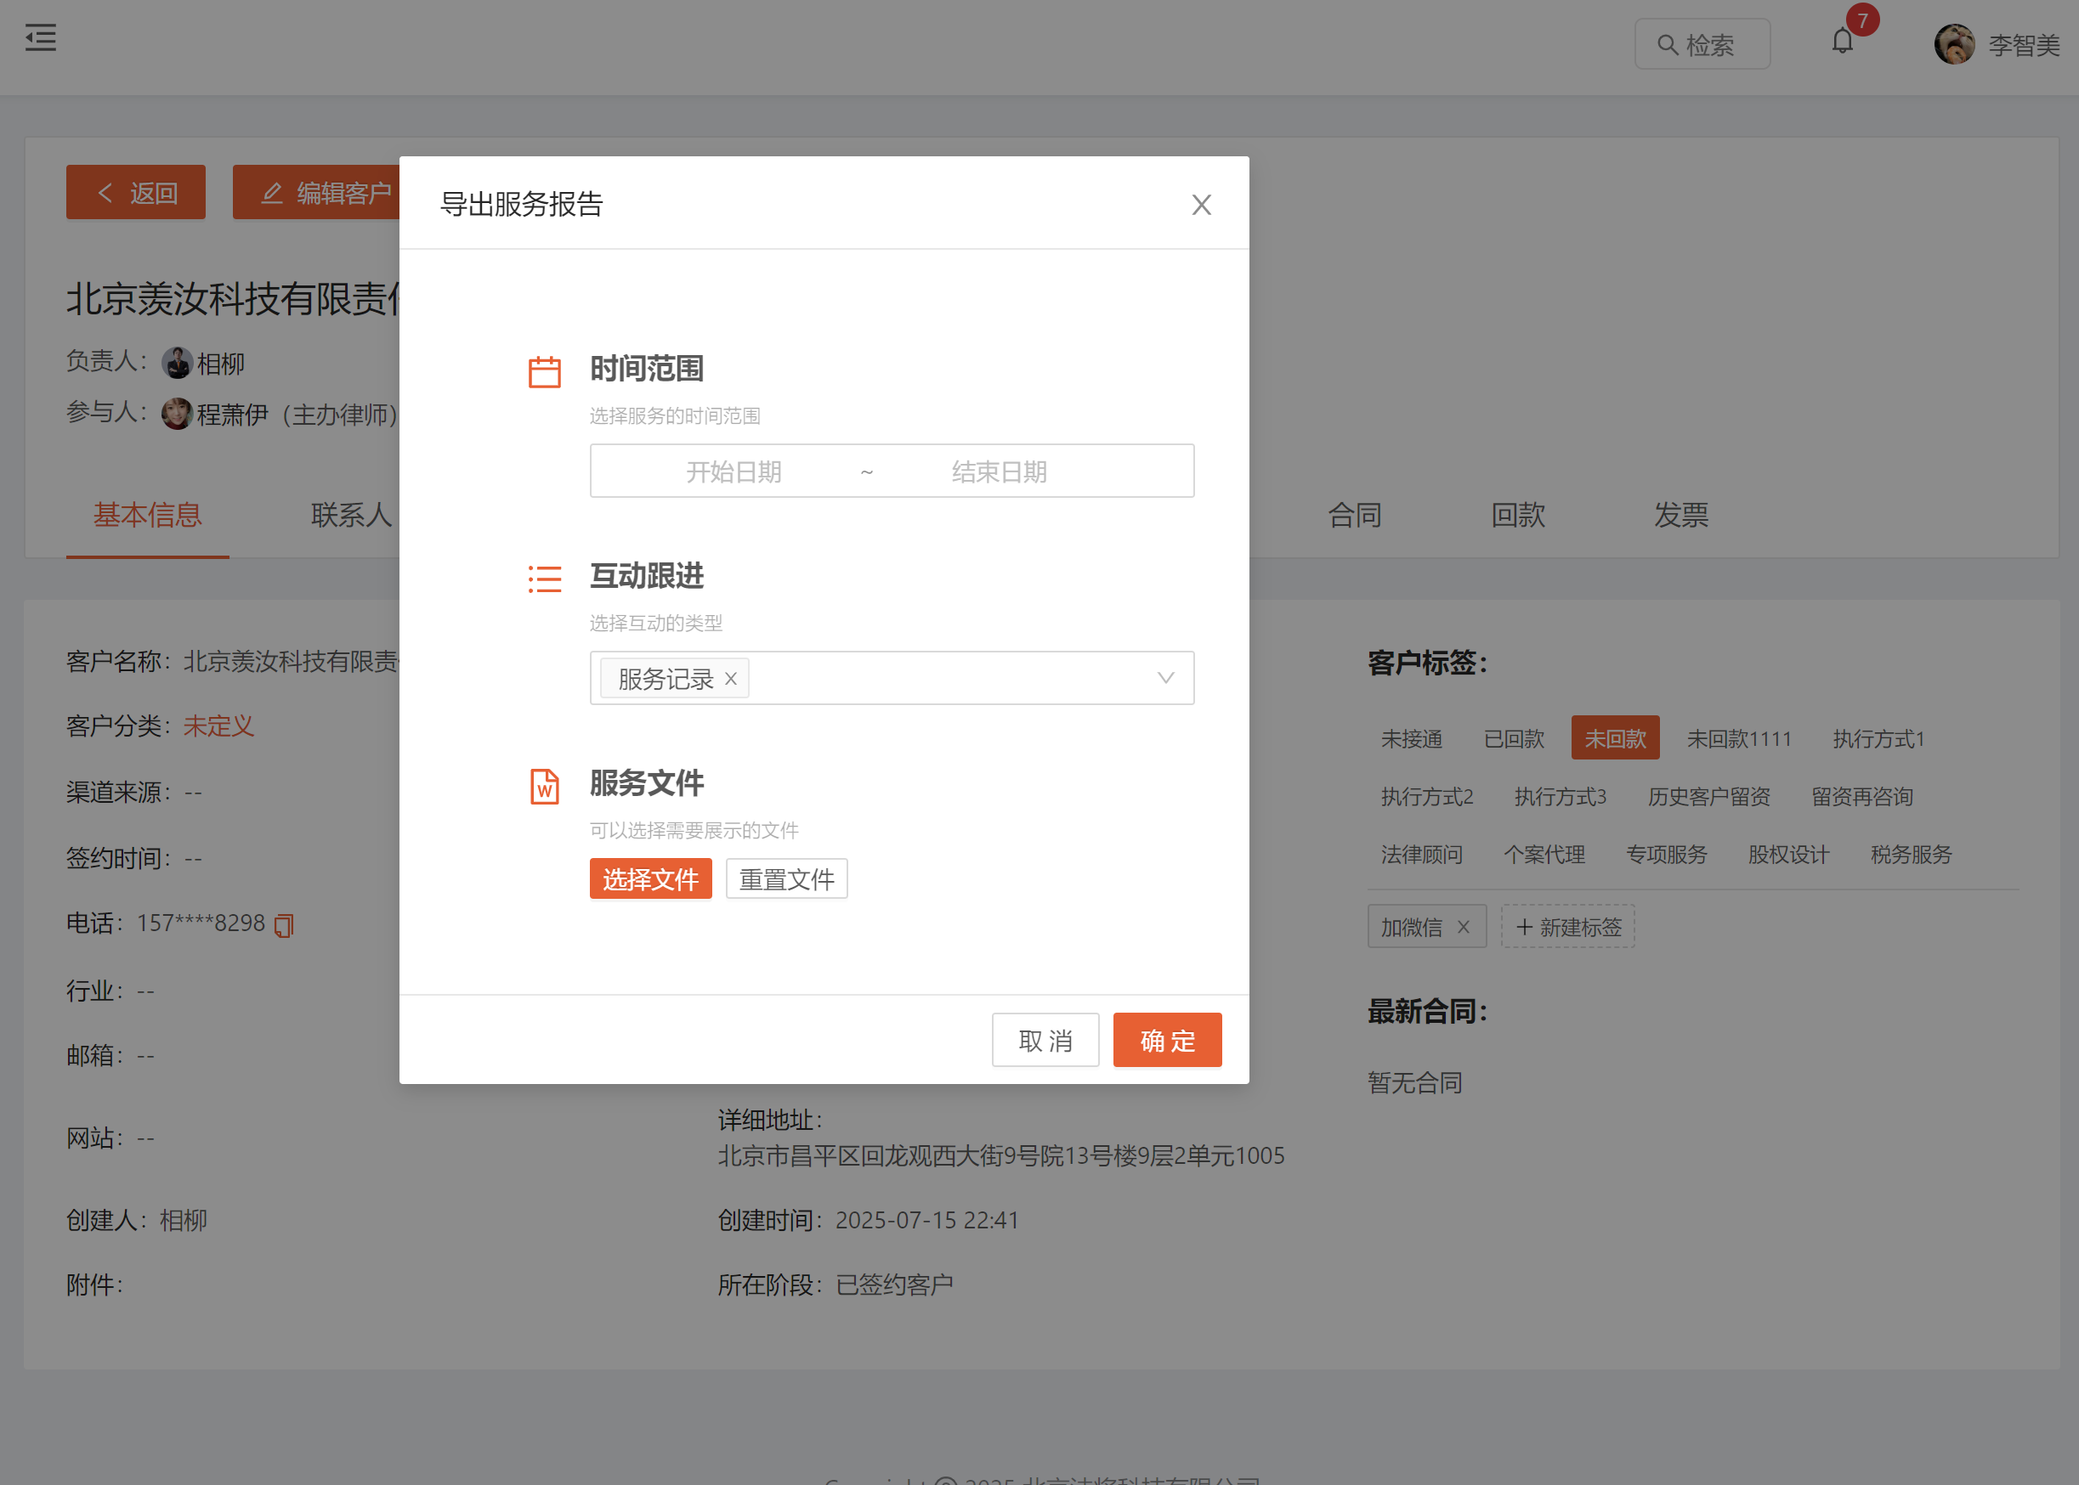Remove the 服务记录 tag

[731, 679]
